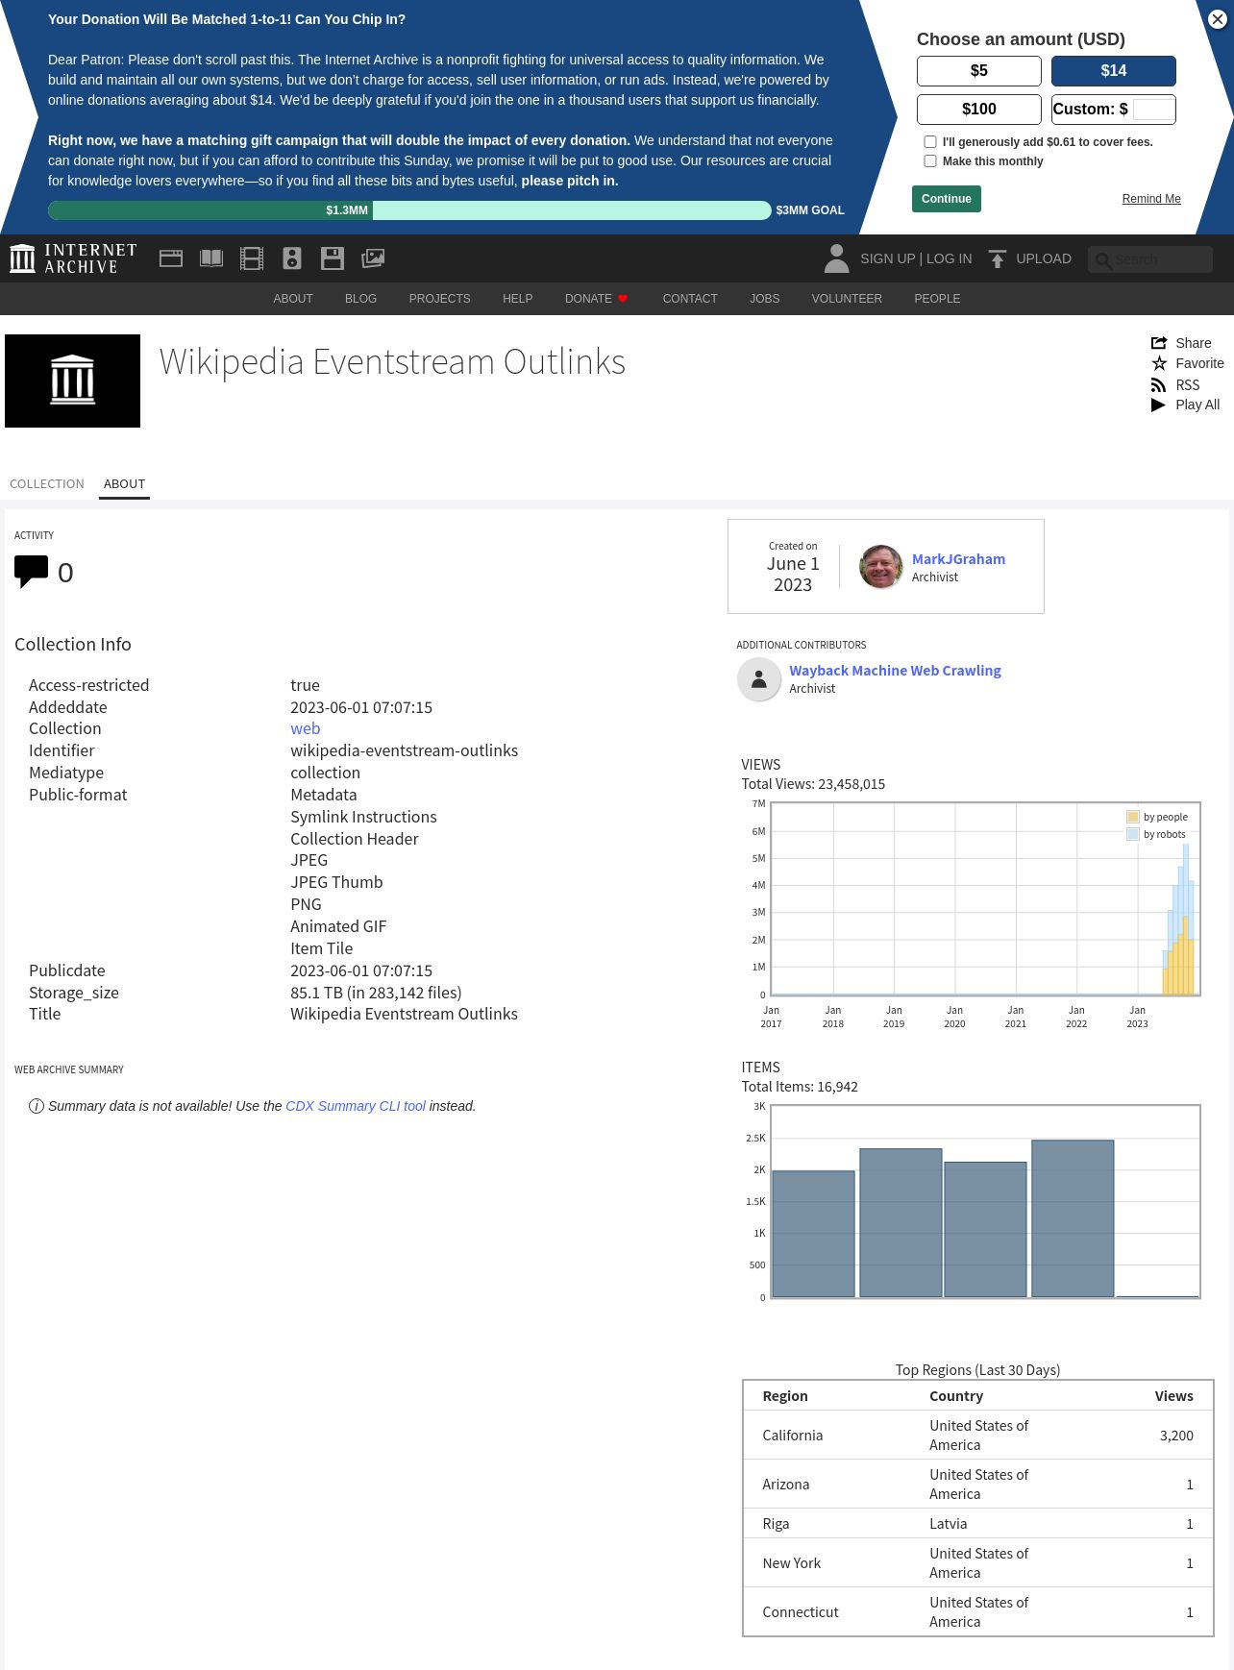Open the Wayback Machine Web Crawling link
Image resolution: width=1234 pixels, height=1670 pixels.
click(x=895, y=671)
